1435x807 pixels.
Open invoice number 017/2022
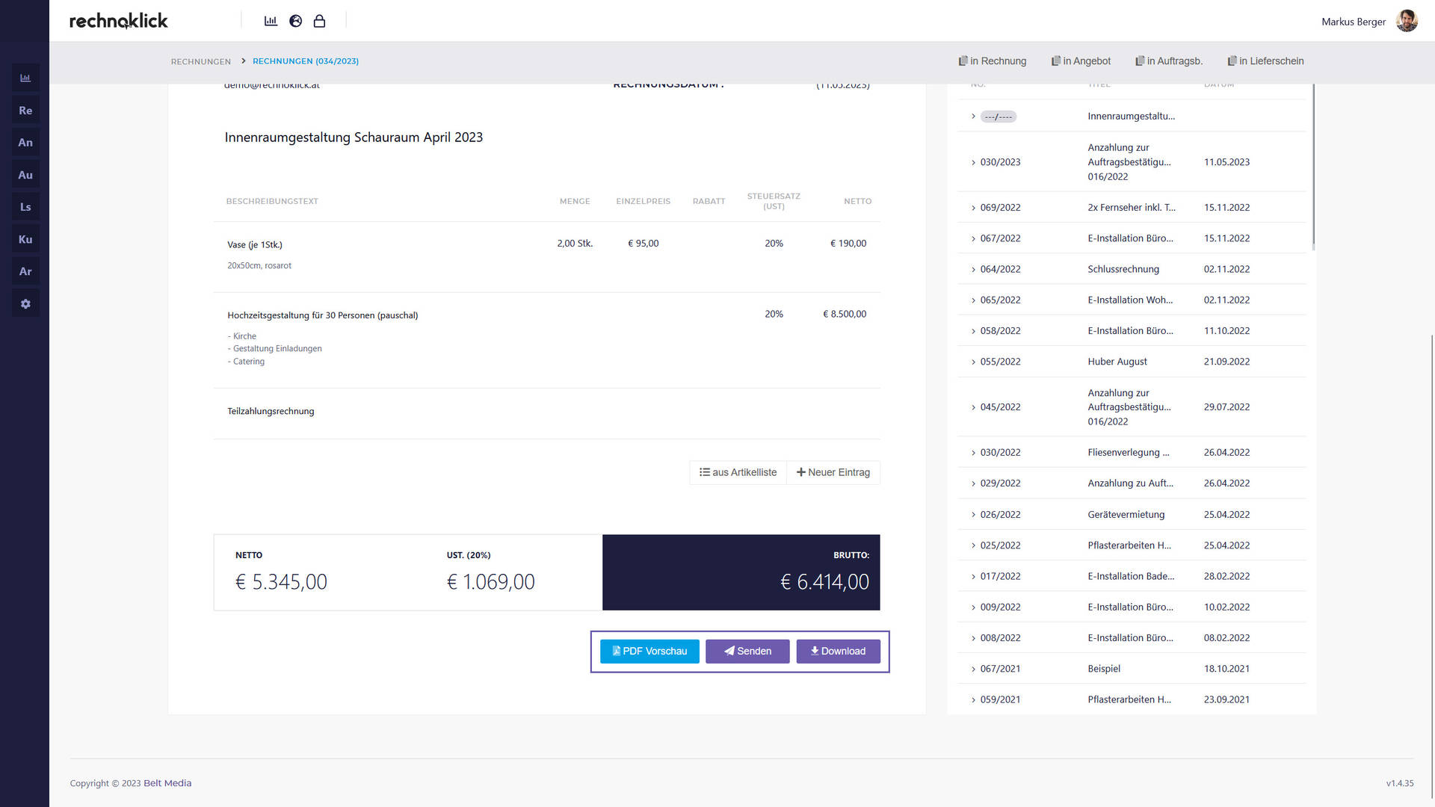tap(1000, 577)
